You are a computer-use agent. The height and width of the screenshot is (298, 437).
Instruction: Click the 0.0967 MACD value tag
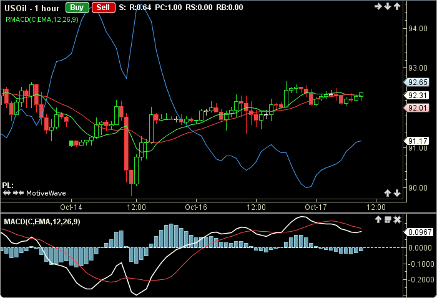419,232
